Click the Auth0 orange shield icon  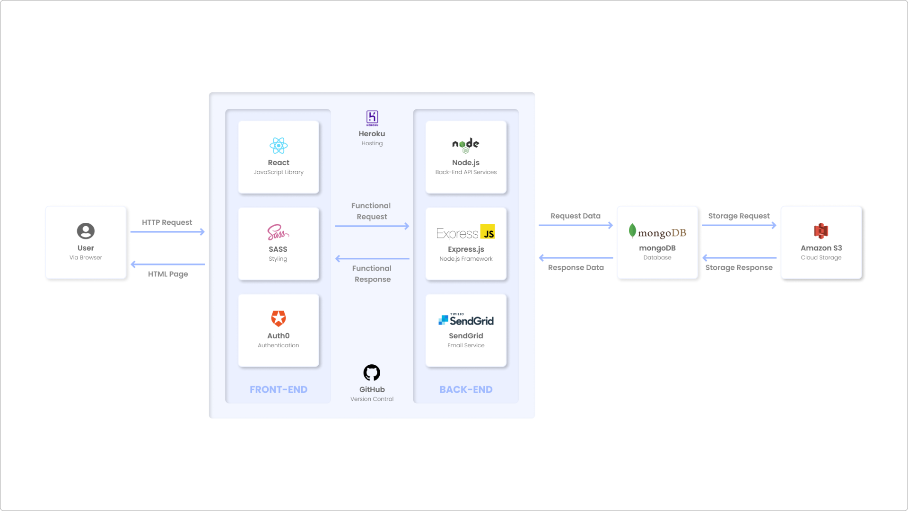pos(279,318)
